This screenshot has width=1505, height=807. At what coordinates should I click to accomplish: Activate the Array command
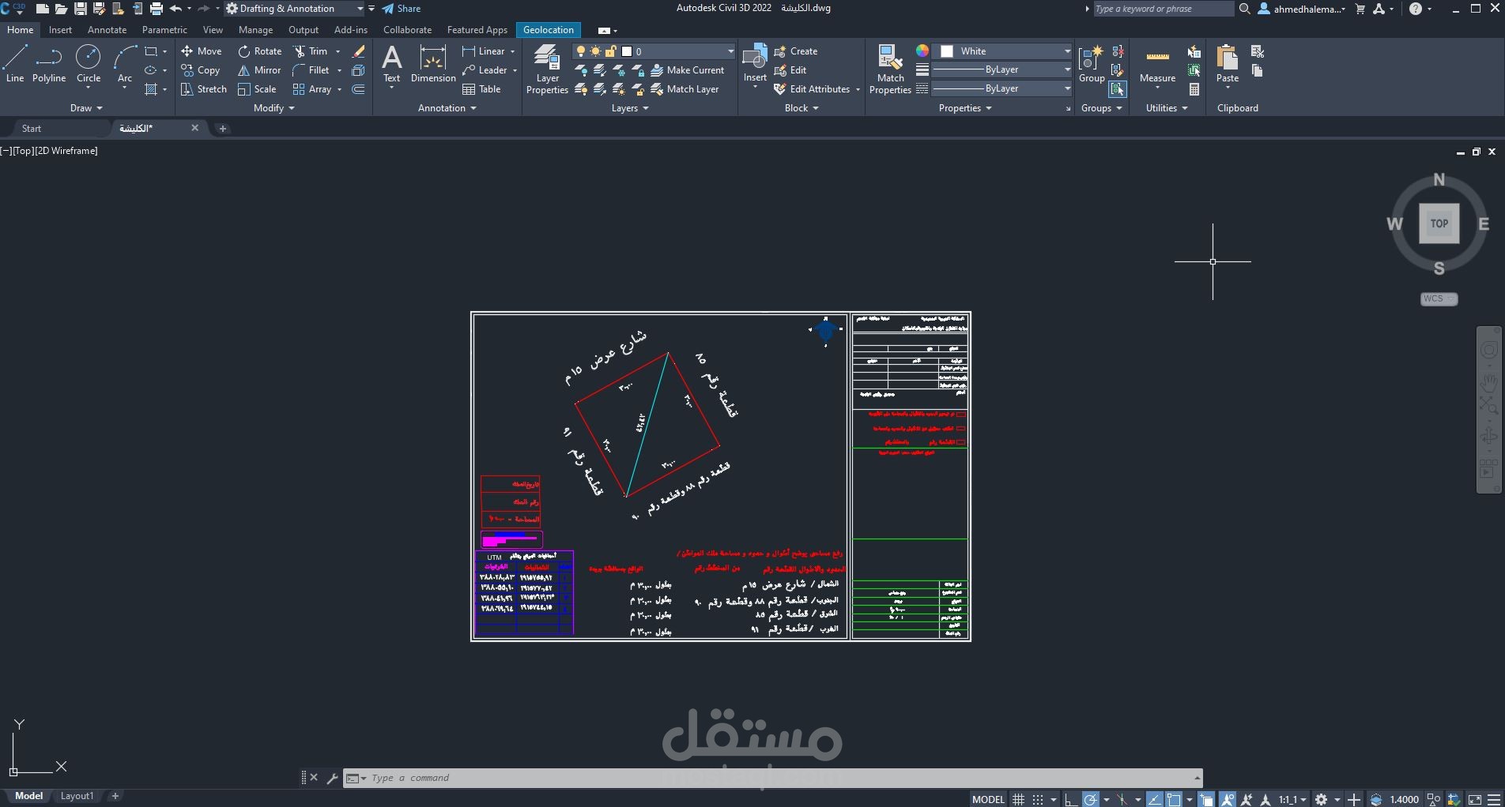(x=311, y=88)
